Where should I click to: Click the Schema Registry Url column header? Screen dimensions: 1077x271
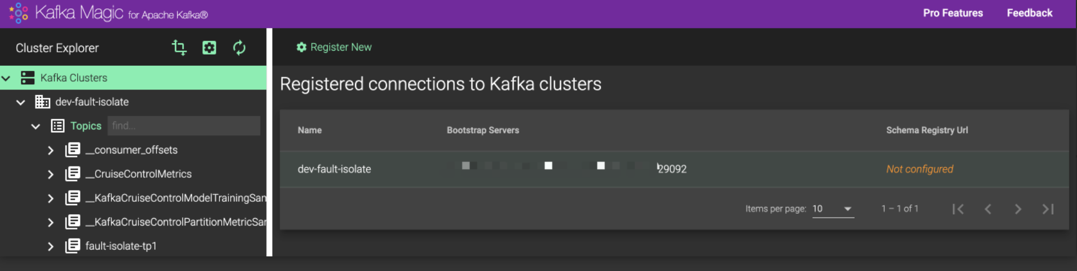(x=927, y=130)
